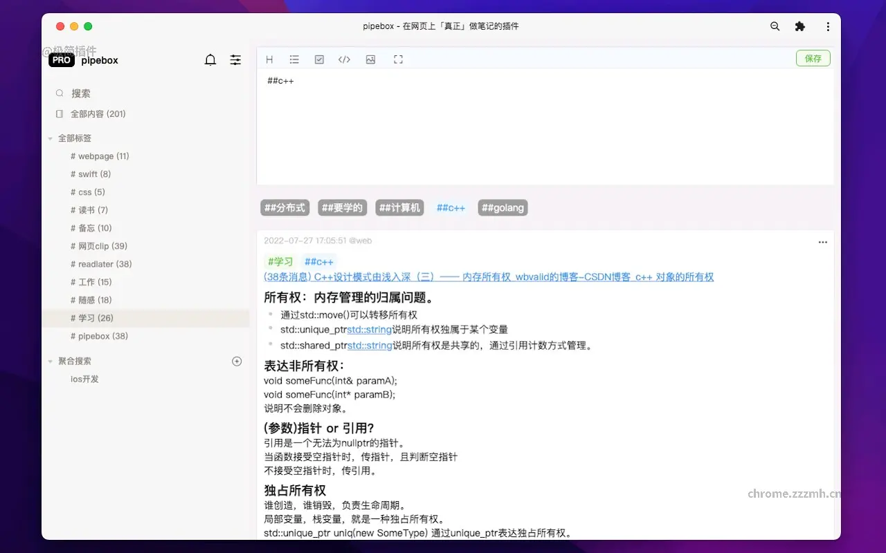886x553 pixels.
Task: Open the filter settings icon beside the bell
Action: pos(235,59)
